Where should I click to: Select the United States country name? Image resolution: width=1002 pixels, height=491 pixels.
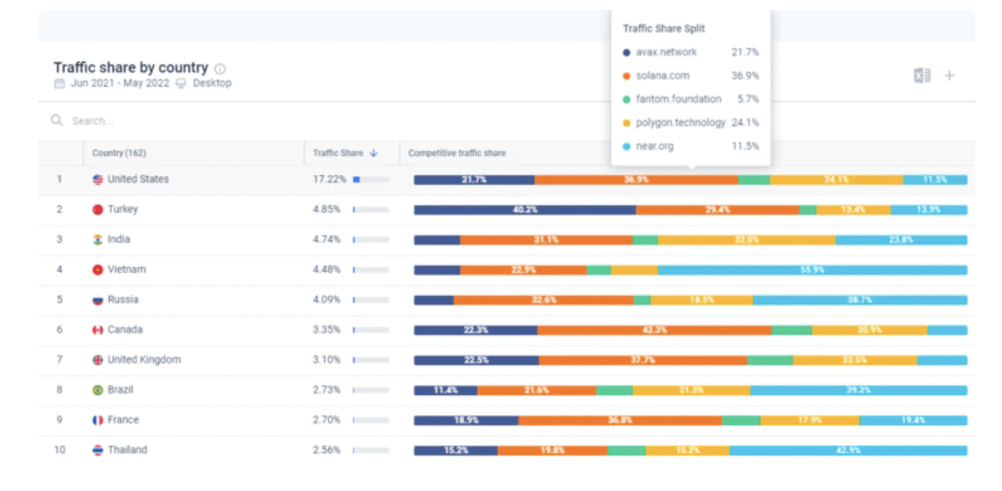click(x=138, y=179)
